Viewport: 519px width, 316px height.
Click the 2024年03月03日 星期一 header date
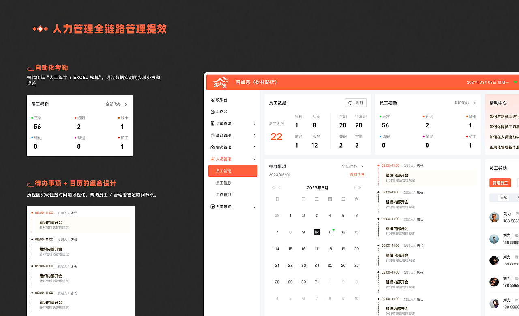click(488, 82)
